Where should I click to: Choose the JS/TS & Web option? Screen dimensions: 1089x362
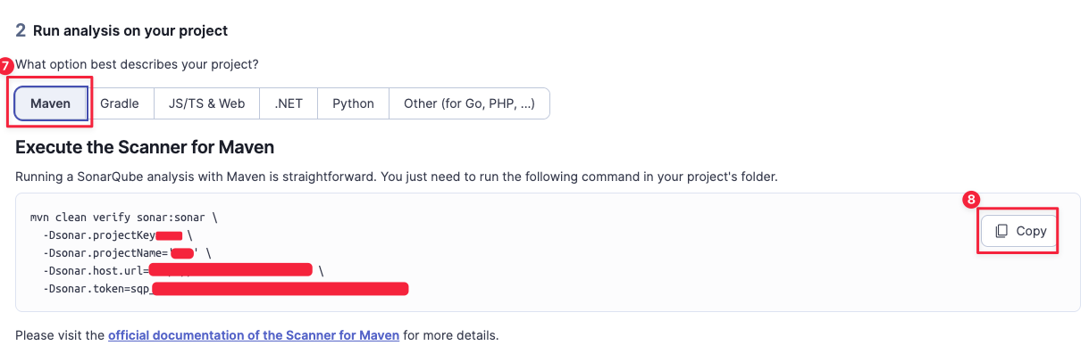[x=206, y=103]
